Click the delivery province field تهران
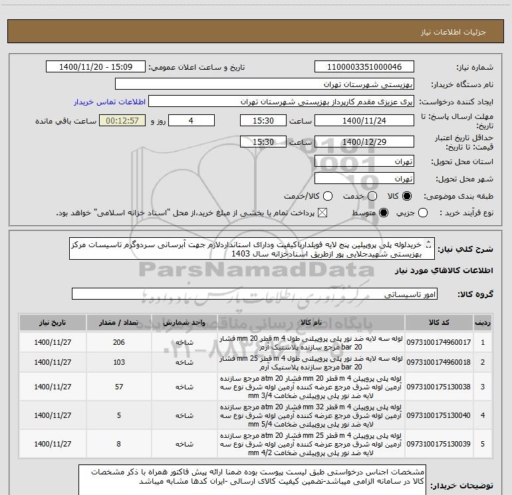The image size is (512, 495). pos(364,161)
